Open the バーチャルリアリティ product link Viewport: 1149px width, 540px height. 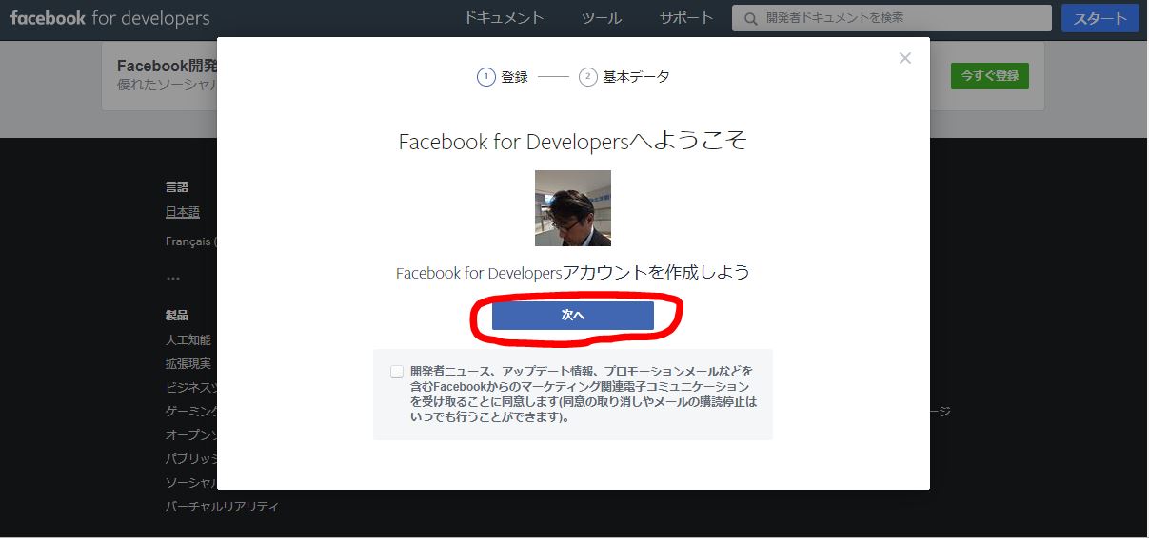222,507
